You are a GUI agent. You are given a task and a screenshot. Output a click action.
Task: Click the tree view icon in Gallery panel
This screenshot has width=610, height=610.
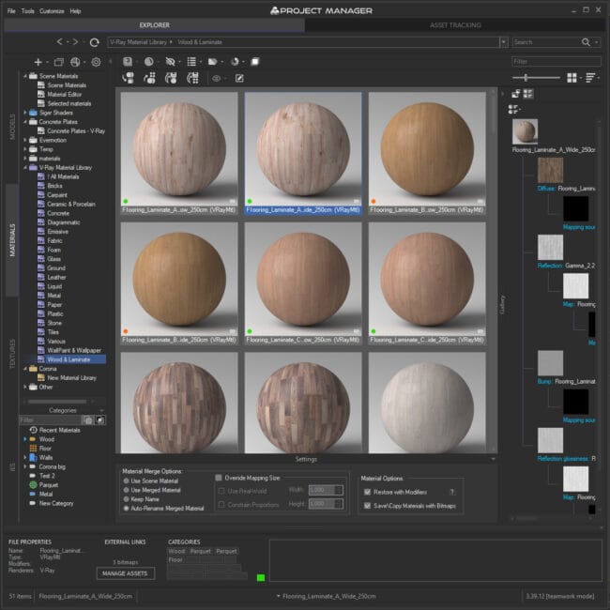click(516, 93)
